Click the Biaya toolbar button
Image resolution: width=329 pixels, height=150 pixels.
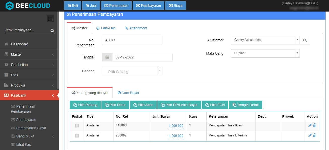176,6
